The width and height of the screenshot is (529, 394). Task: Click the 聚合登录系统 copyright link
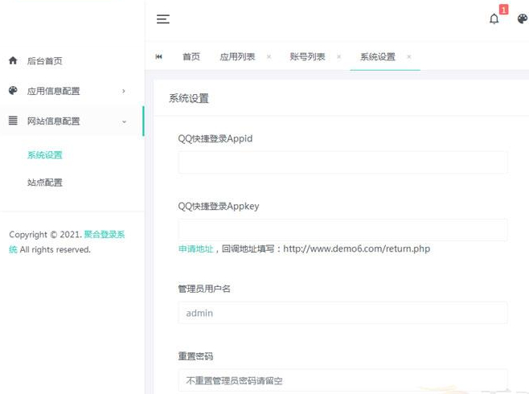tap(105, 234)
